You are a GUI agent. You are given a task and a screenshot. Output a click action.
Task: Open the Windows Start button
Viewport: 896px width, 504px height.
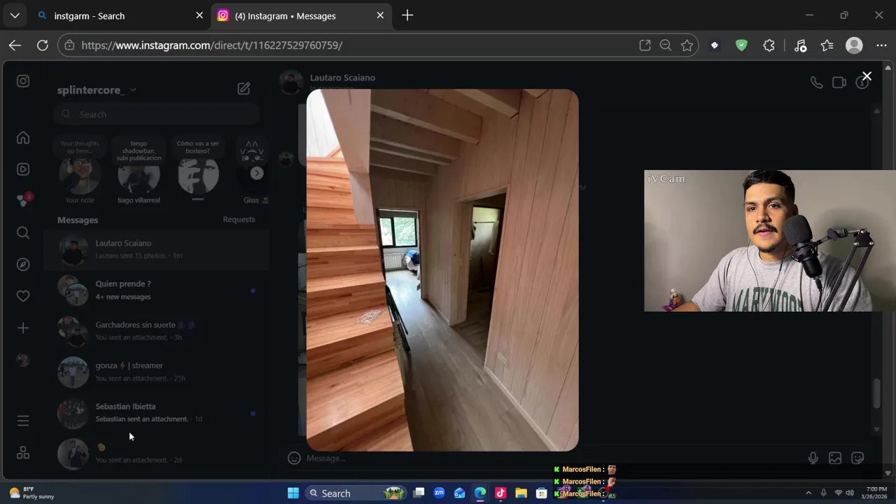point(293,493)
